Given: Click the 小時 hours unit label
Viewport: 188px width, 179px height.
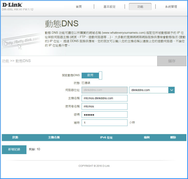Looking at the screenshot, I should (x=132, y=122).
